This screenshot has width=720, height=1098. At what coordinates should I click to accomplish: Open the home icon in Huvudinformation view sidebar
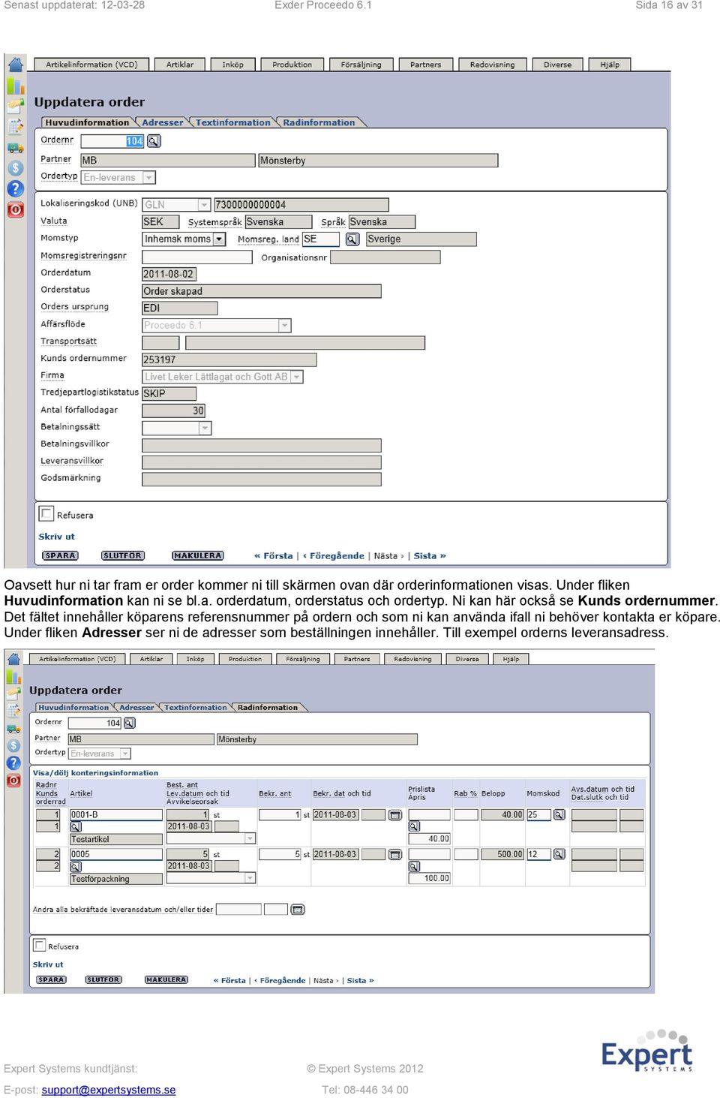click(x=15, y=65)
